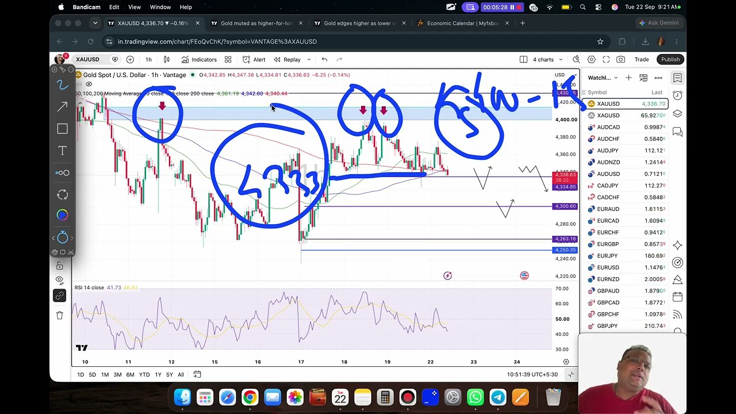Select the YTD date range
This screenshot has width=736, height=414.
click(144, 374)
